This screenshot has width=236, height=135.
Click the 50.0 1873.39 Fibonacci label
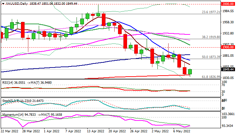click(211, 57)
